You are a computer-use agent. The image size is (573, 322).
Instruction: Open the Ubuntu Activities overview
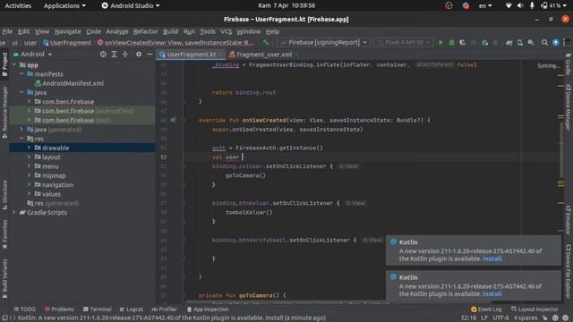[18, 5]
